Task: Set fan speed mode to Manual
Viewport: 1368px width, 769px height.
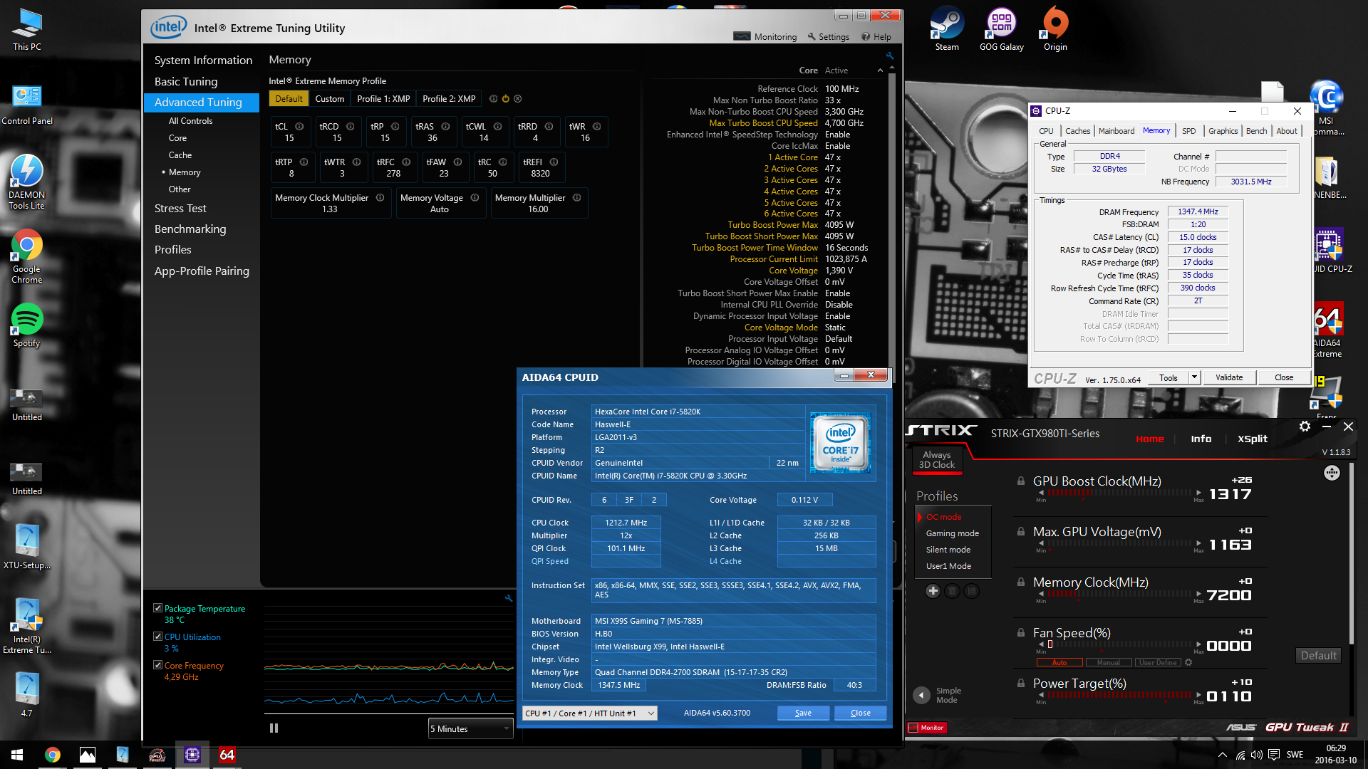Action: pyautogui.click(x=1108, y=662)
